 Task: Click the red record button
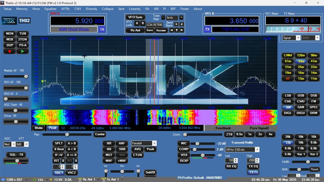point(10,51)
